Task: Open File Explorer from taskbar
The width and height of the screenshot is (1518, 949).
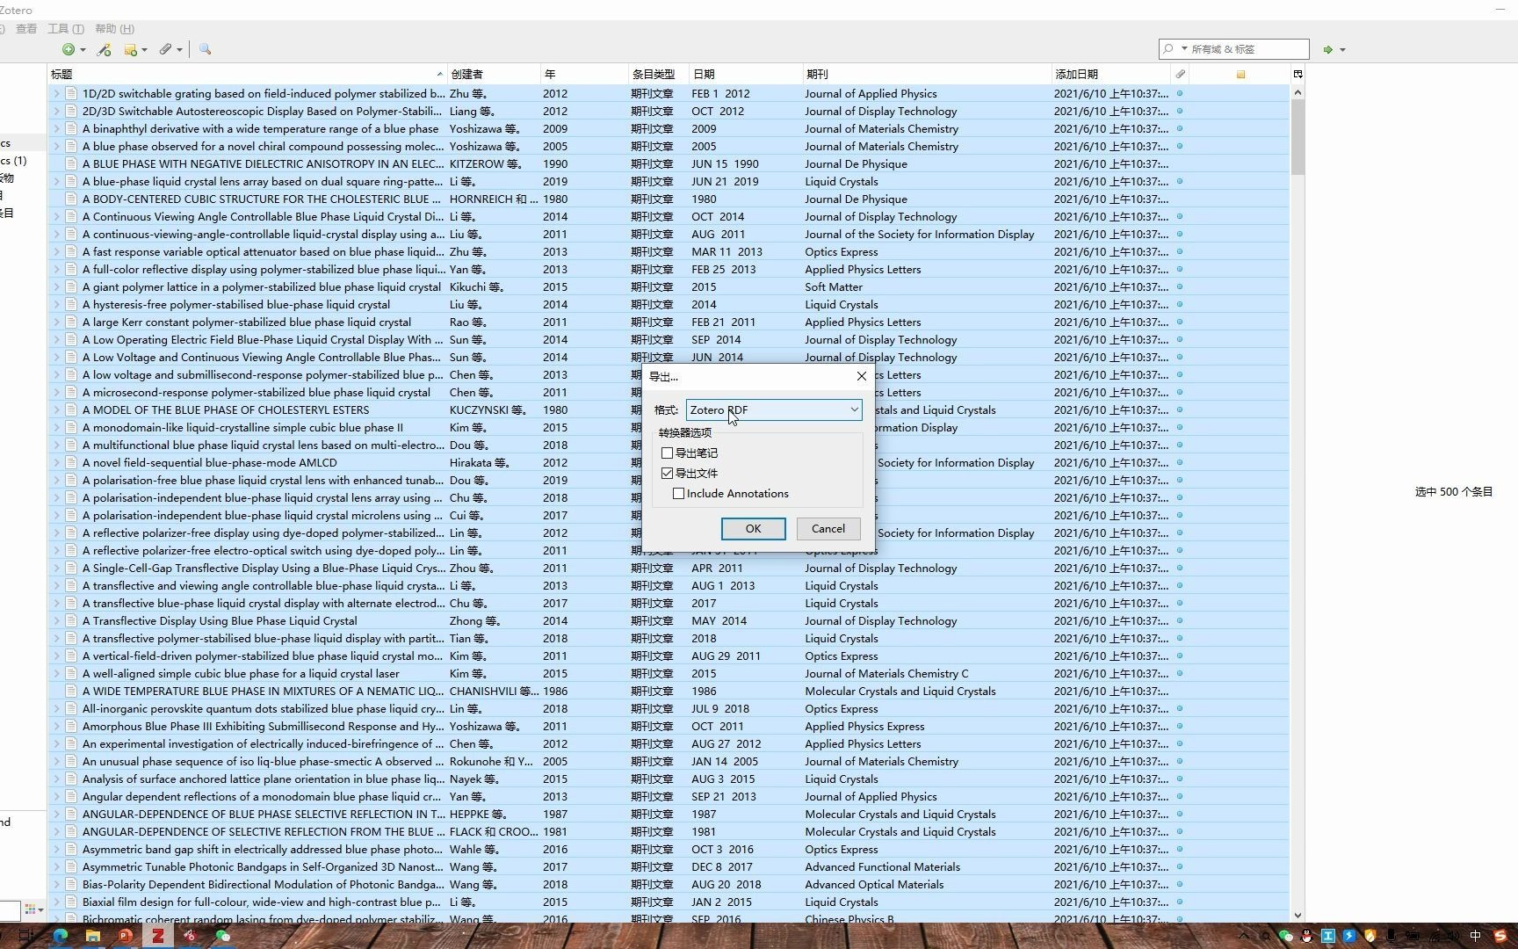Action: (x=93, y=936)
